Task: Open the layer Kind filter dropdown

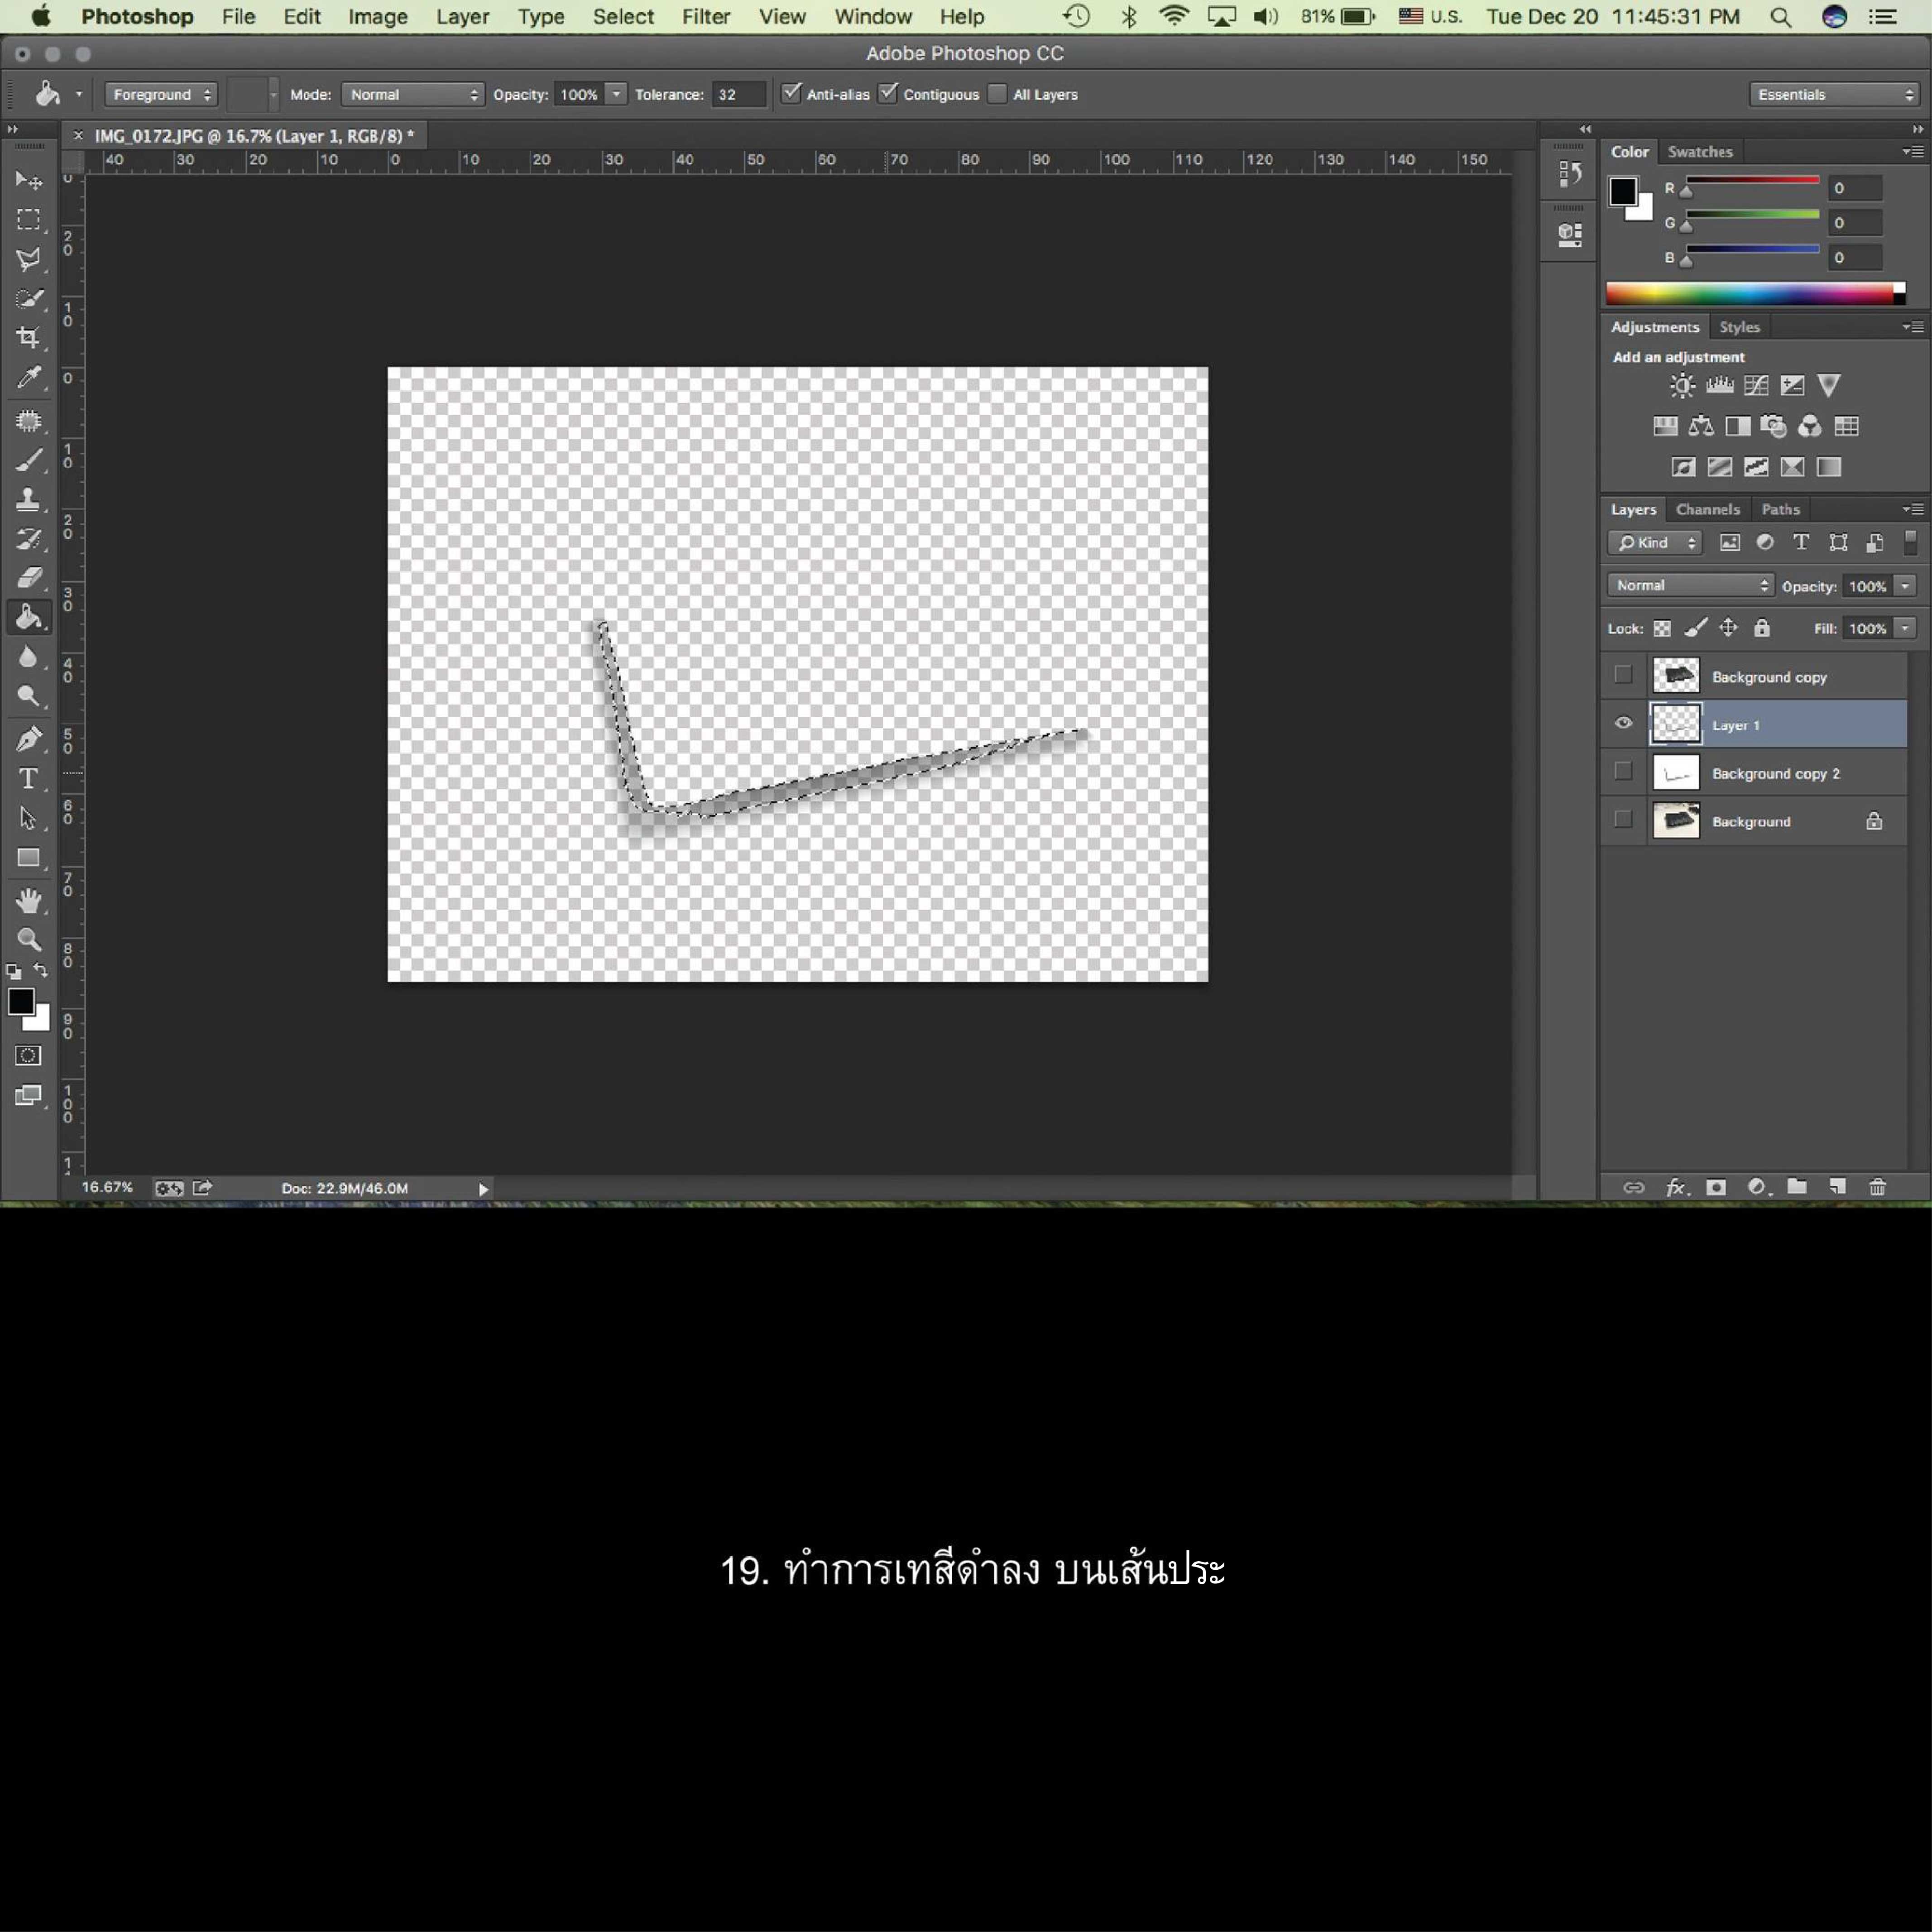Action: pos(1655,542)
